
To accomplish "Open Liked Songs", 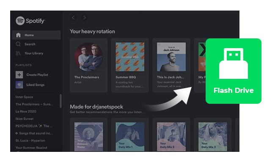I will point(36,85).
